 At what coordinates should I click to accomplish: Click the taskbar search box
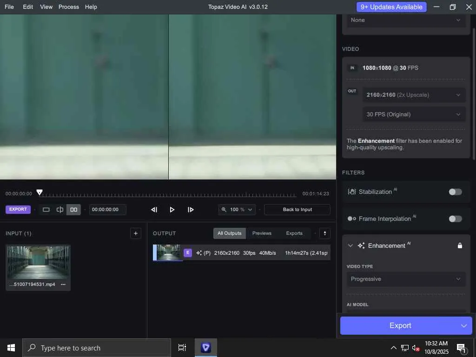[x=97, y=348]
